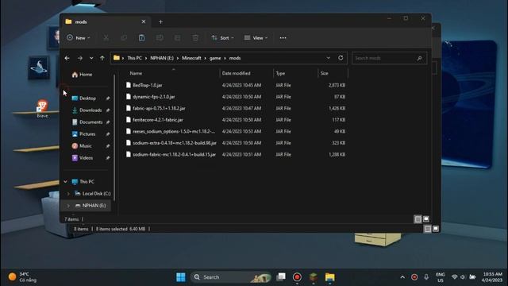Image resolution: width=508 pixels, height=286 pixels.
Task: Click Minecraft in breadcrumb path
Action: pyautogui.click(x=191, y=58)
